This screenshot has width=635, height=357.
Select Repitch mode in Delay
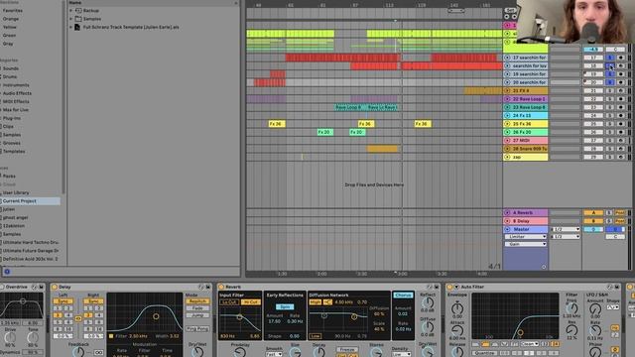[x=197, y=301]
